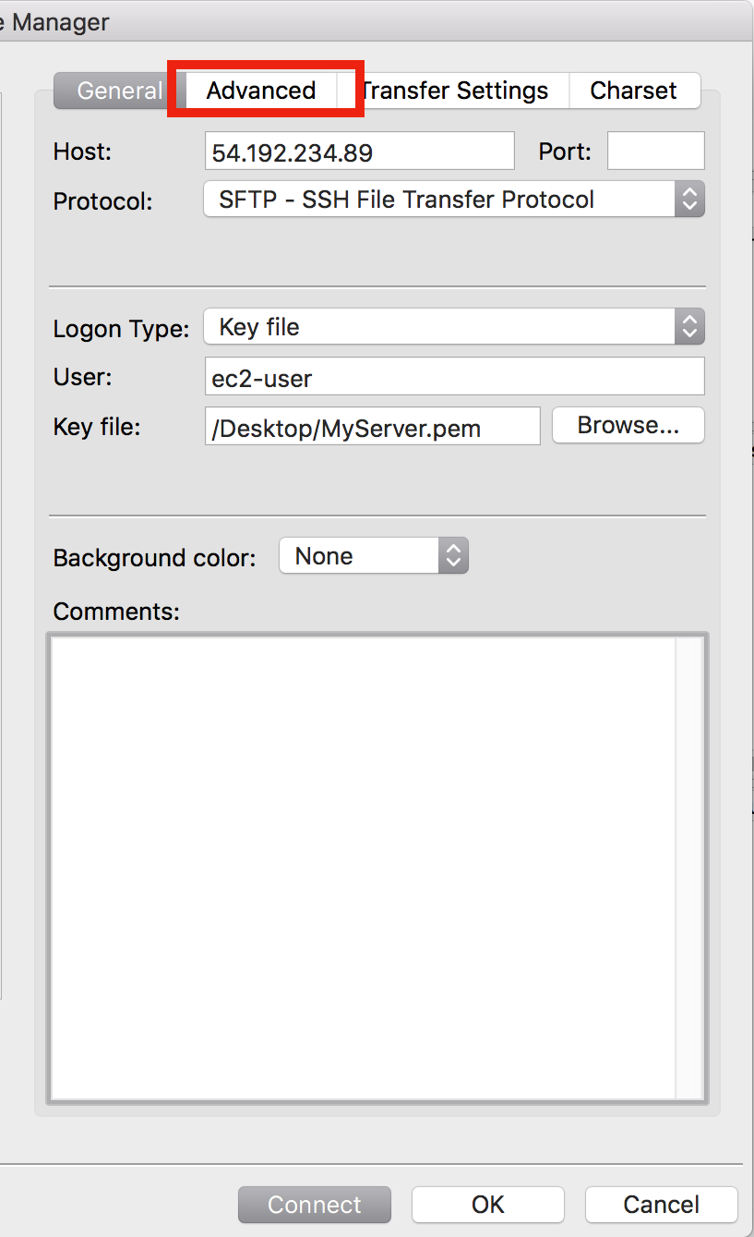The image size is (754, 1237).
Task: Click the Protocol dropdown stepper arrows
Action: (689, 199)
